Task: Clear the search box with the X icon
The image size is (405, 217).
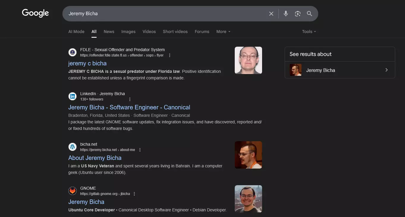Action: click(271, 14)
